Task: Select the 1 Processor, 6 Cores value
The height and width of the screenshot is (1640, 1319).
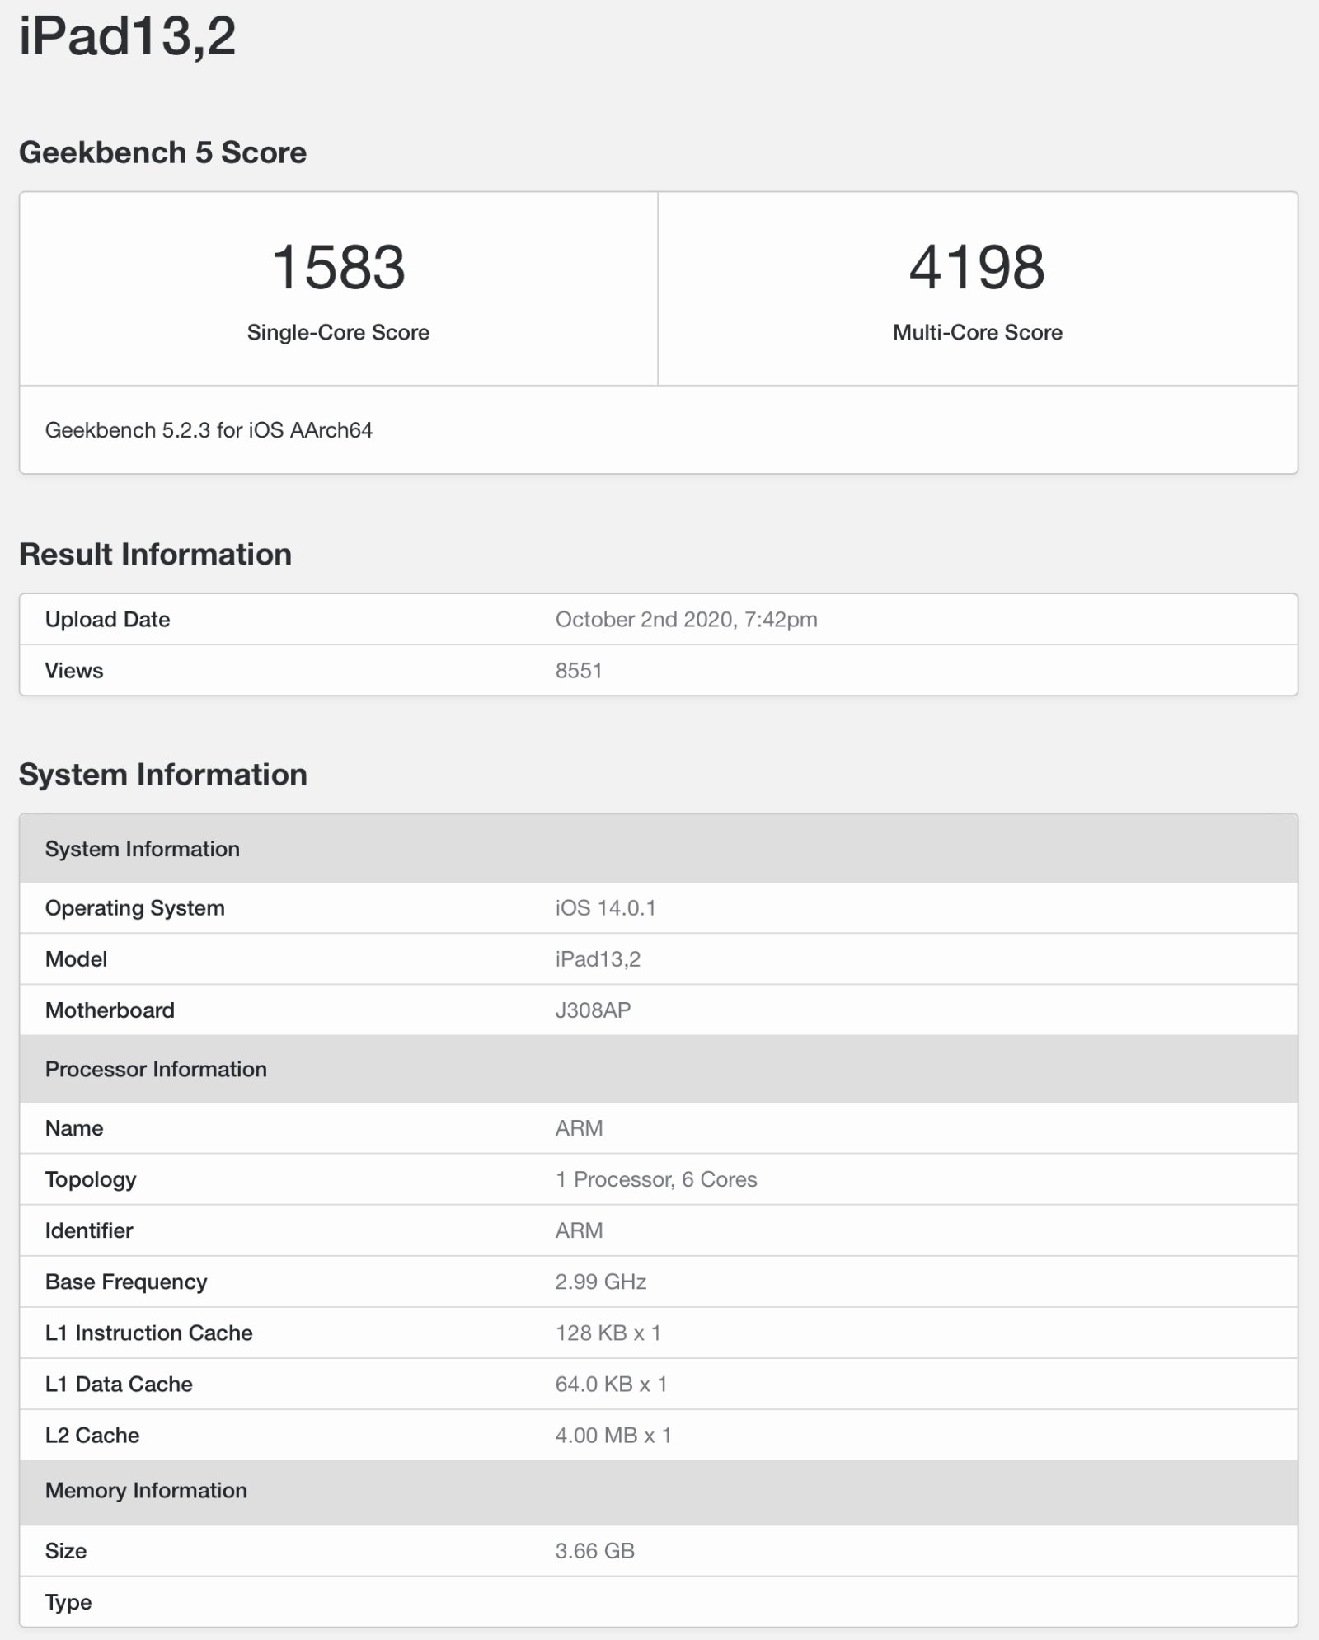Action: [x=656, y=1179]
